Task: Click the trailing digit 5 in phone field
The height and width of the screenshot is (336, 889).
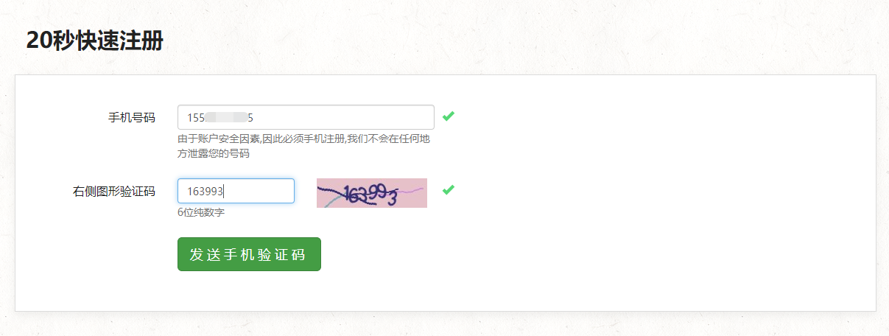Action: pos(250,117)
